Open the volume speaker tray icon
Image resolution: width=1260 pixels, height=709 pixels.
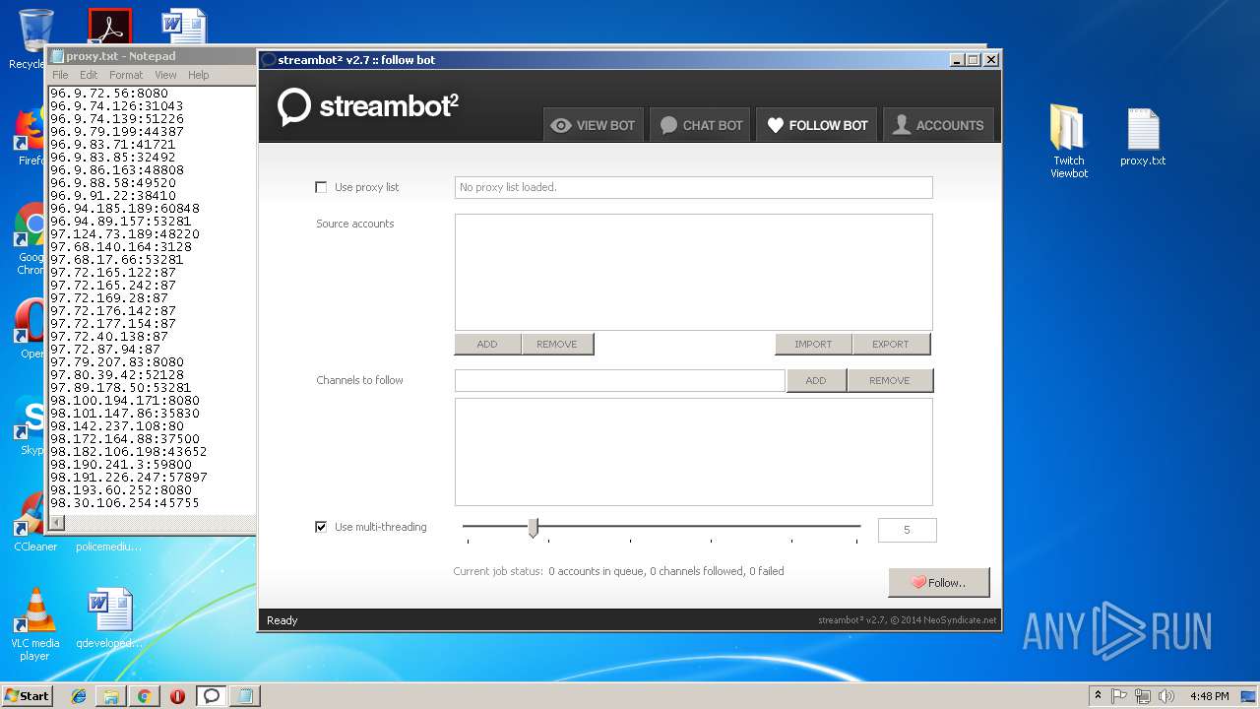(x=1166, y=695)
